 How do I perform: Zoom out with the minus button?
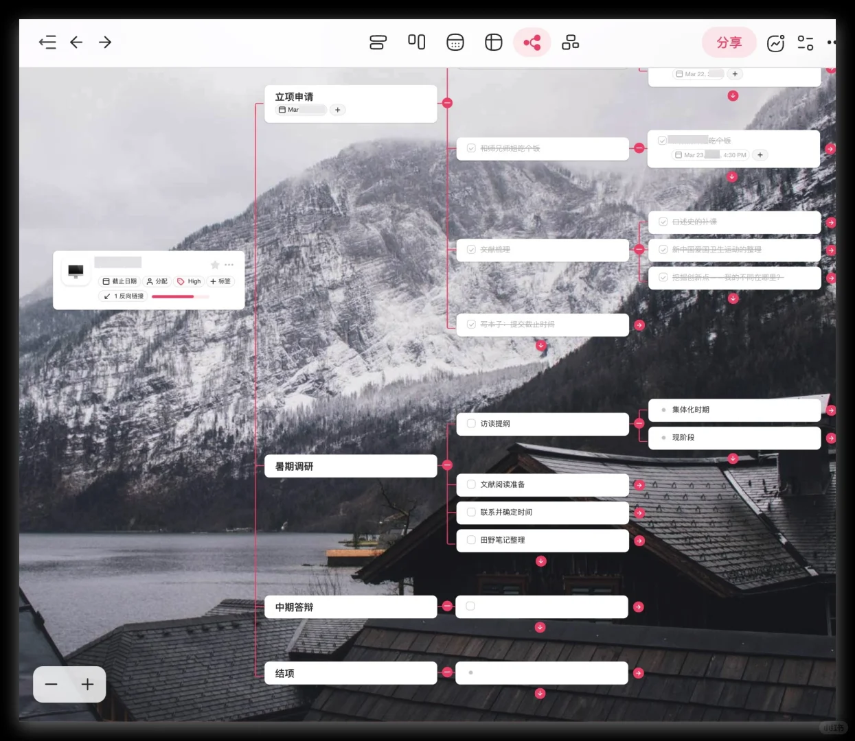coord(52,684)
